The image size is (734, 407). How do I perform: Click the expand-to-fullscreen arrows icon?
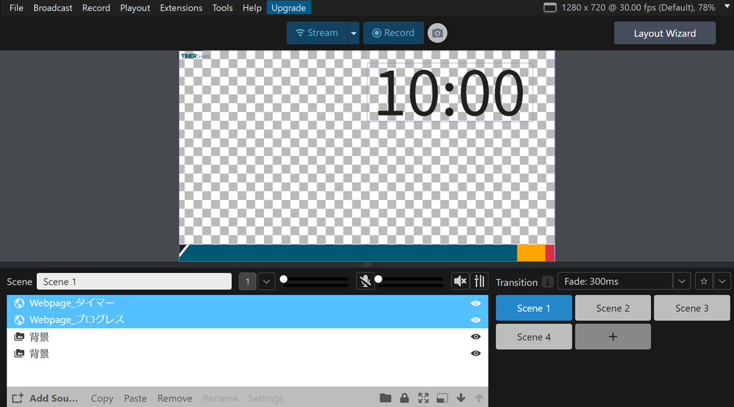[x=423, y=398]
